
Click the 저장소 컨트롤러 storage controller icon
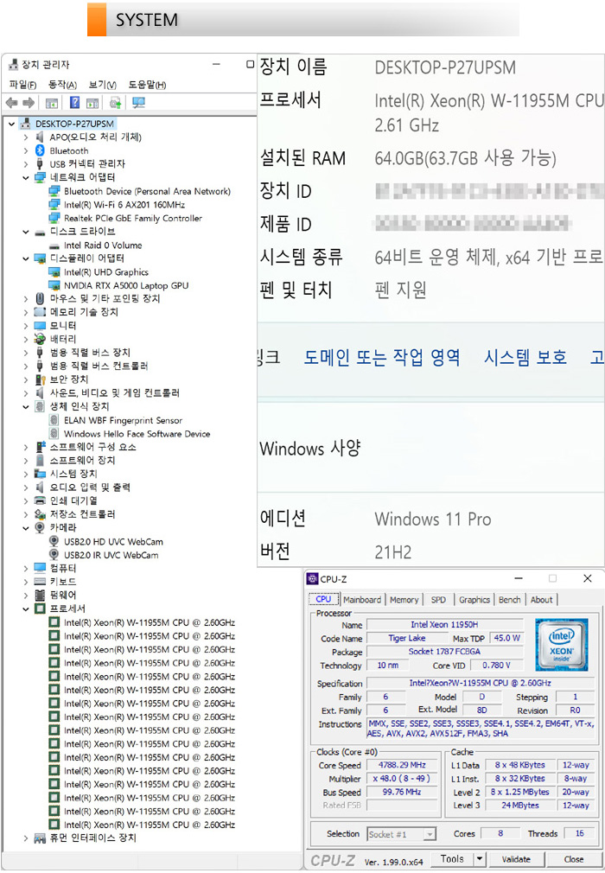(x=40, y=513)
